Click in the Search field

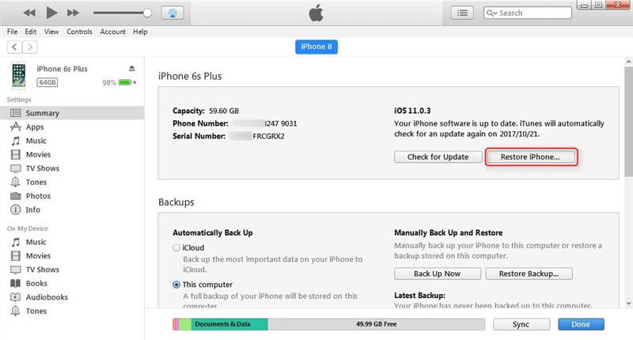[534, 13]
